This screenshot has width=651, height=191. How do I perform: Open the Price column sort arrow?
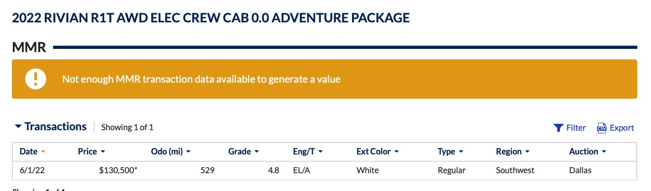[103, 152]
